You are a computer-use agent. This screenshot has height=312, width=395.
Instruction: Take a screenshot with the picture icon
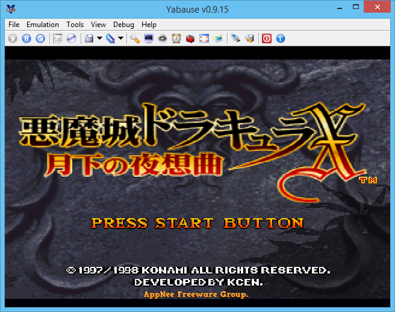point(218,38)
